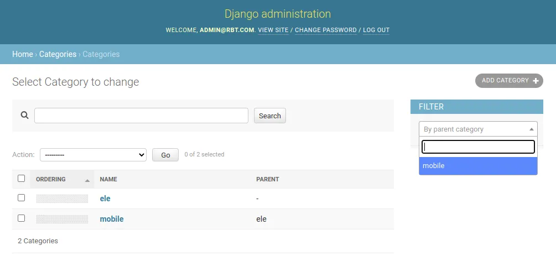Open the Action dropdown menu
This screenshot has width=556, height=256.
(x=93, y=155)
